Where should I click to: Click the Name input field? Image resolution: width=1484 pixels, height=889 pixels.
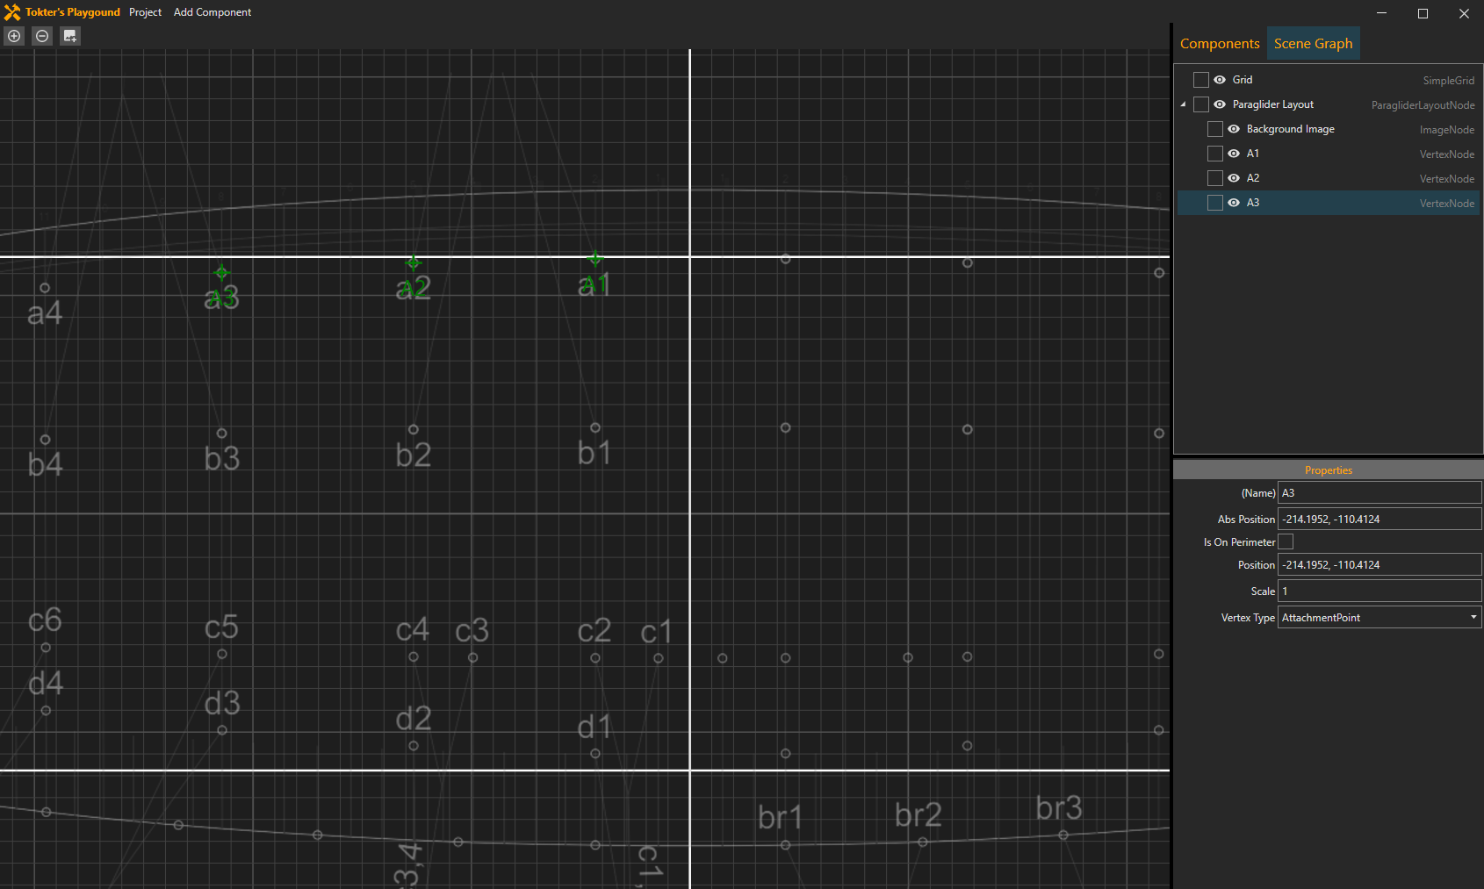[1380, 493]
